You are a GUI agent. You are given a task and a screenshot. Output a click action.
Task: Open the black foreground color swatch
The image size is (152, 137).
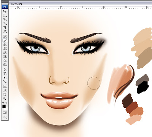4,106
